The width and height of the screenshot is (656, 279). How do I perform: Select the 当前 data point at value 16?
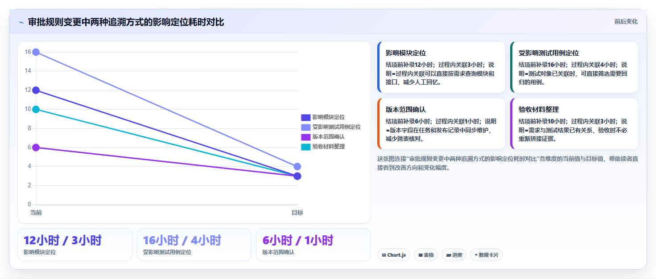(36, 52)
